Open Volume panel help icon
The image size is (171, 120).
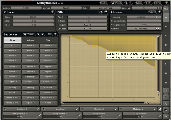point(53,12)
